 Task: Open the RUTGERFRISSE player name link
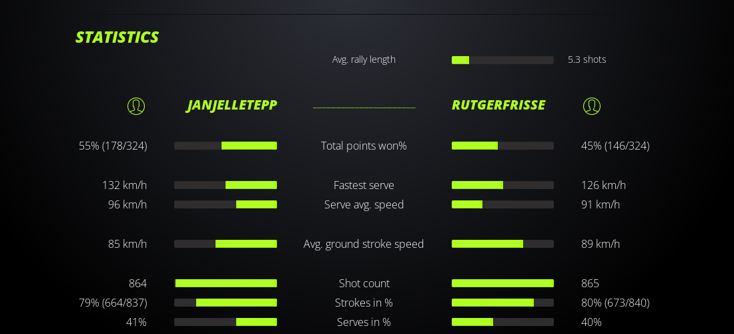pos(498,106)
